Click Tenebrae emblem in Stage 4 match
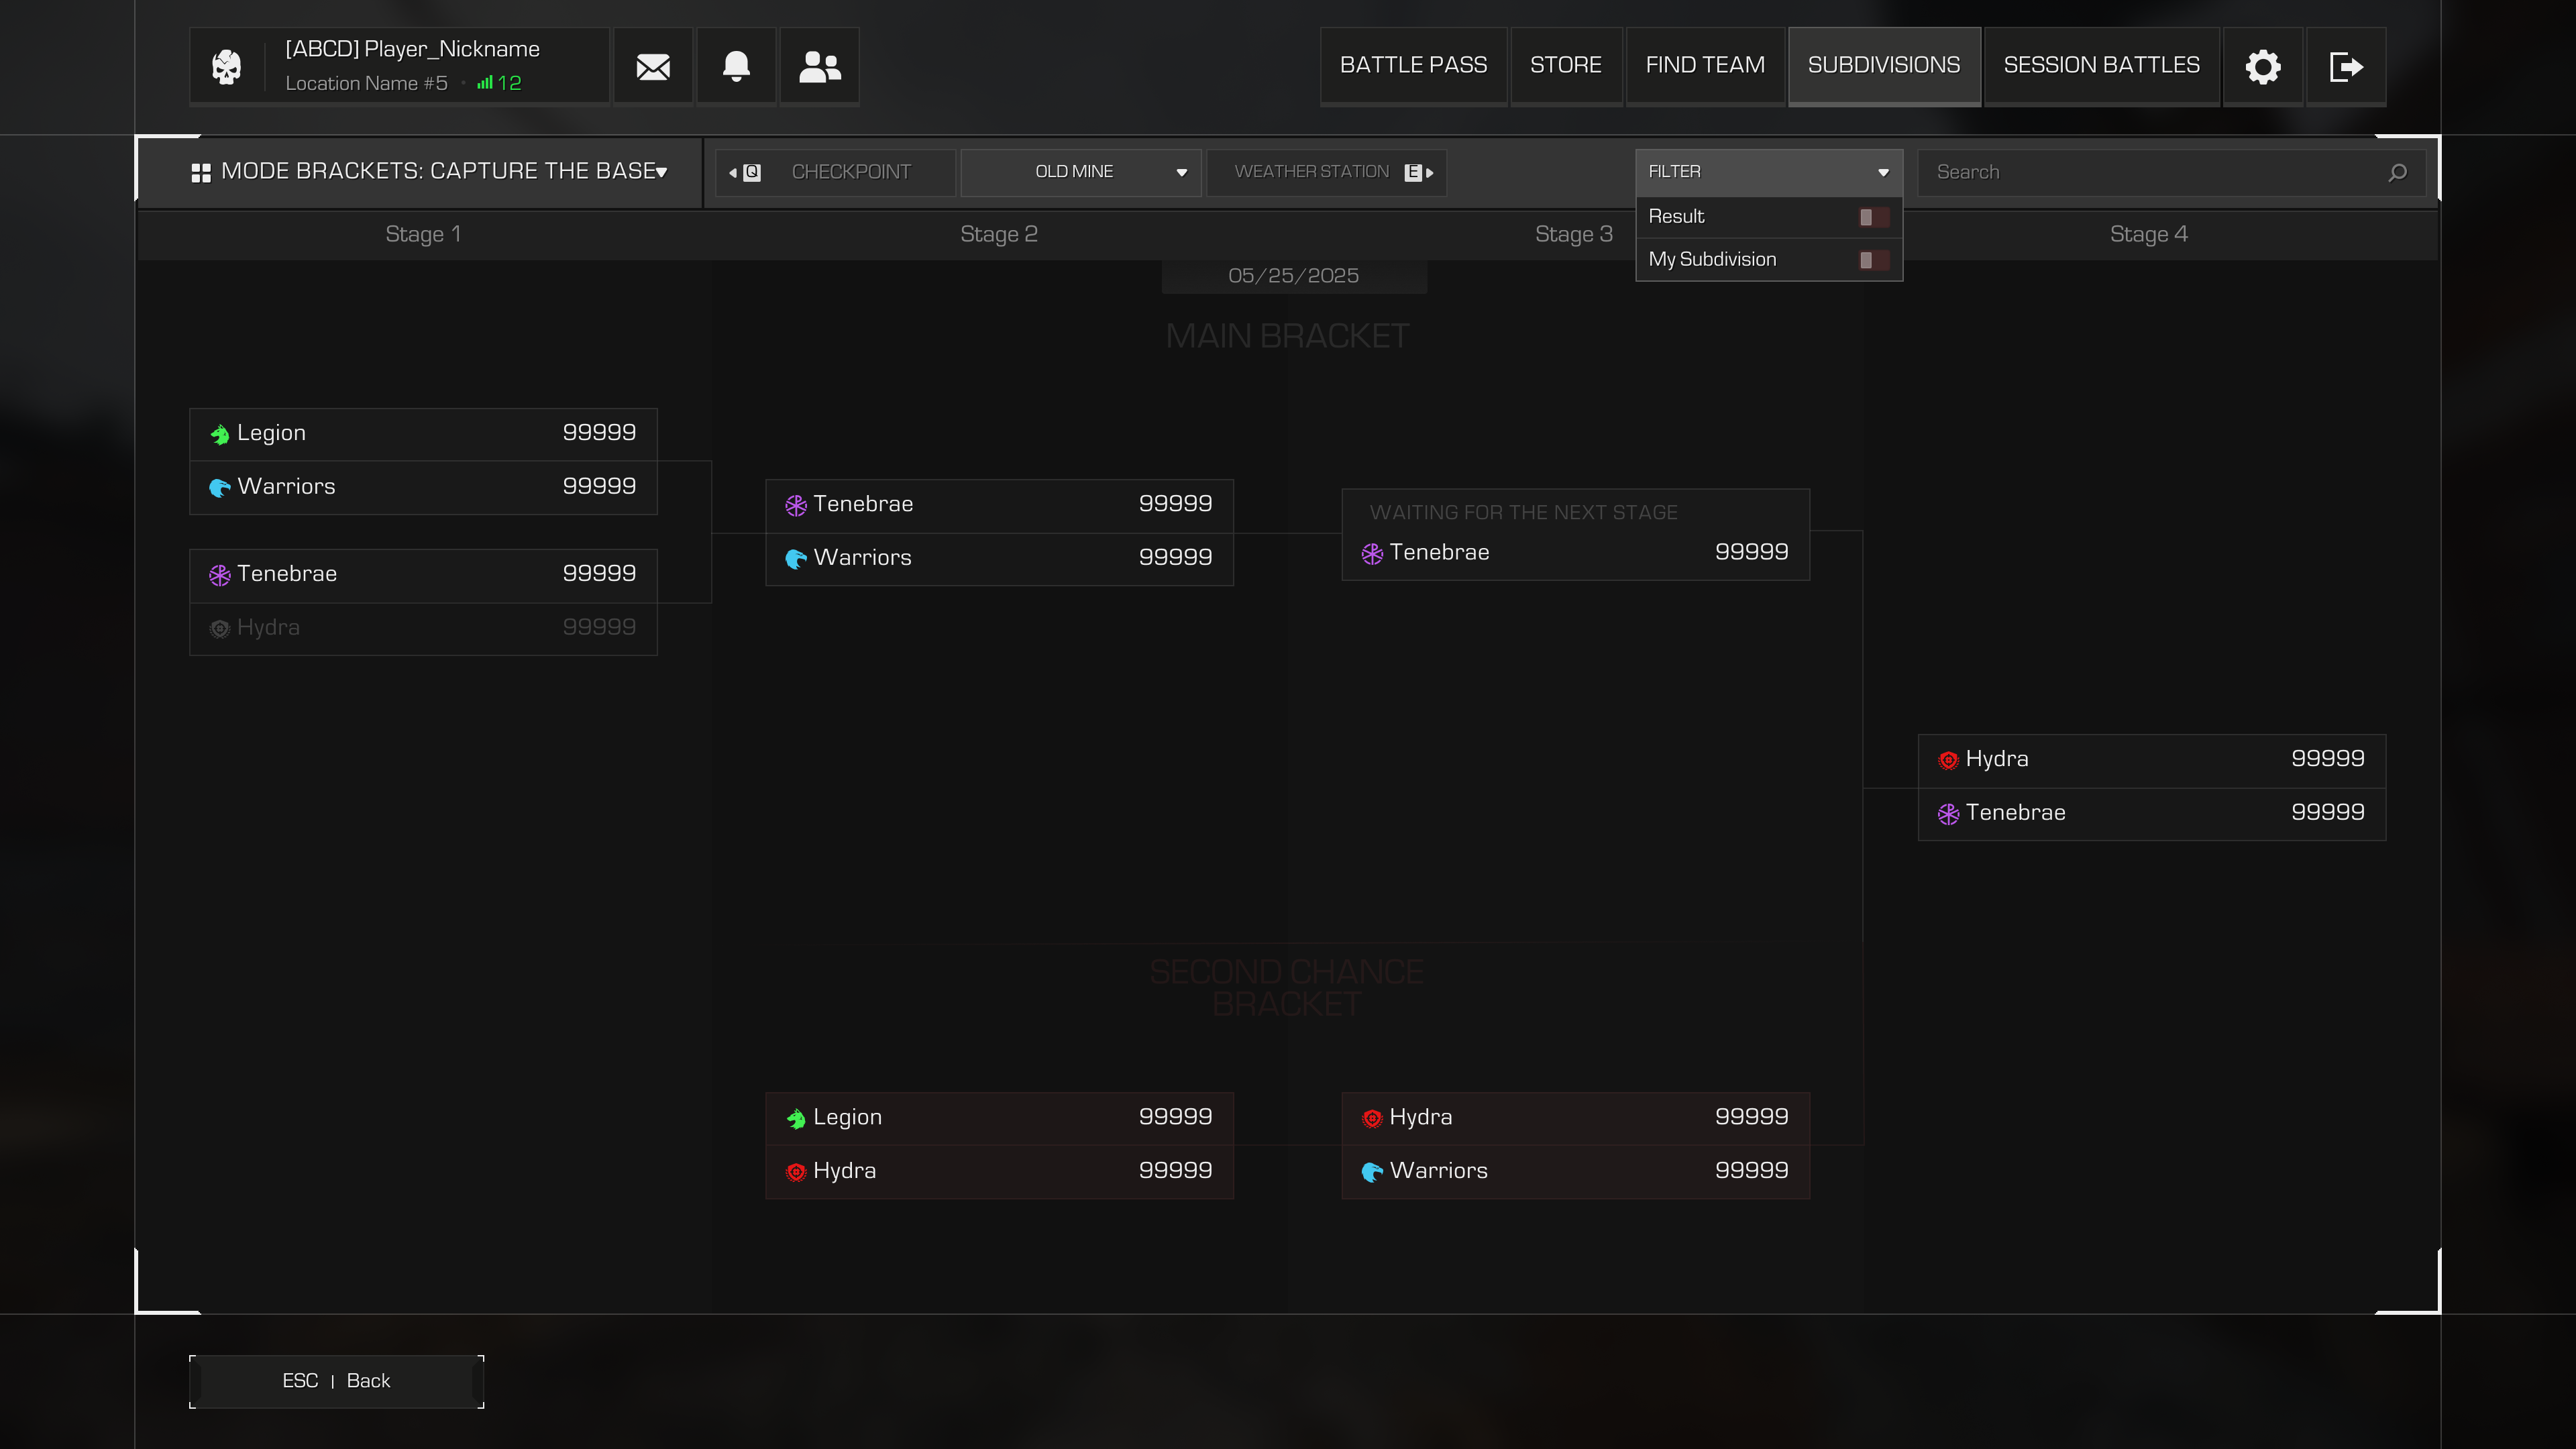The width and height of the screenshot is (2576, 1449). coord(1948,814)
